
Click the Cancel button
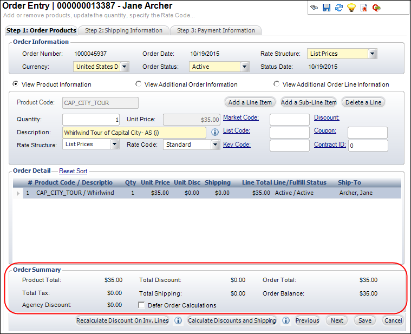click(393, 320)
